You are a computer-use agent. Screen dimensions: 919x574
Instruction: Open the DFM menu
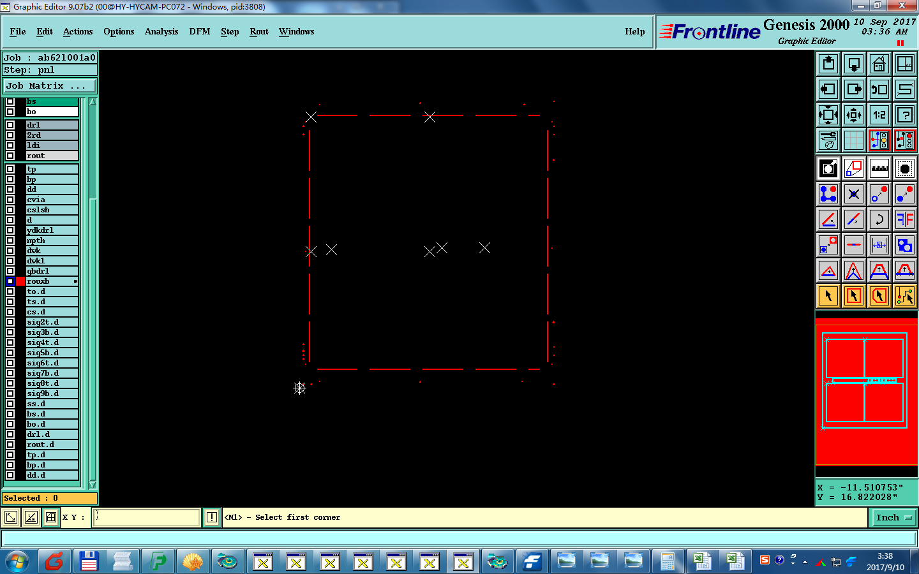200,31
